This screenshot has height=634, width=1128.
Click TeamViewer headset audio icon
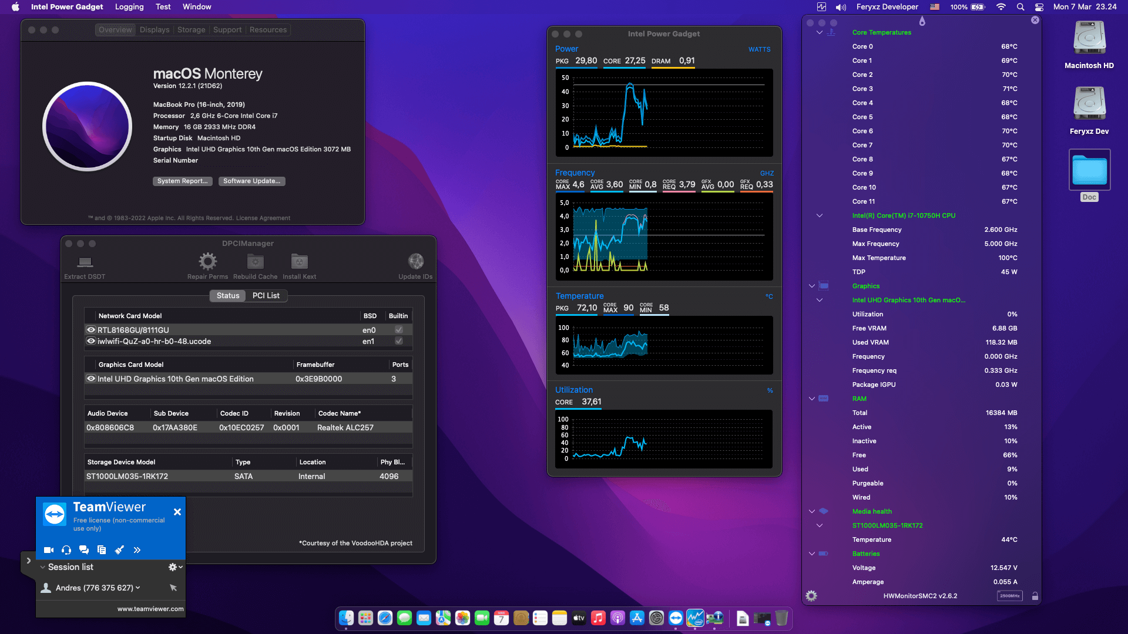66,550
